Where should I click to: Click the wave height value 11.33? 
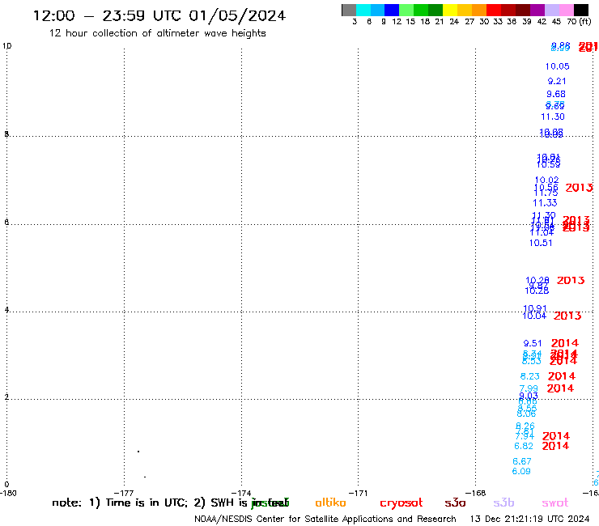tap(545, 203)
